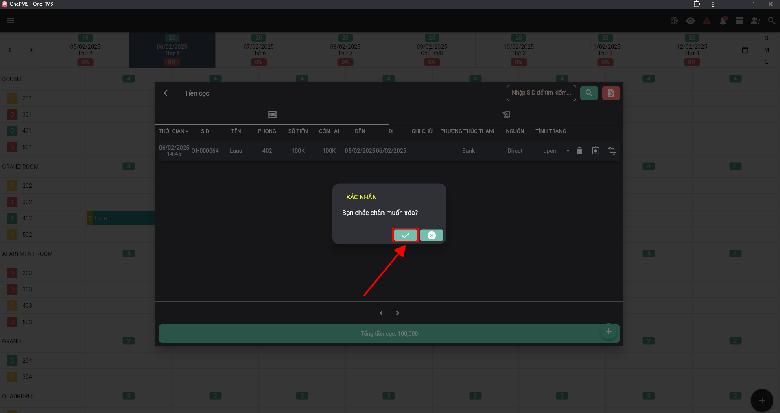Open the title bar three-dot menu

click(713, 4)
